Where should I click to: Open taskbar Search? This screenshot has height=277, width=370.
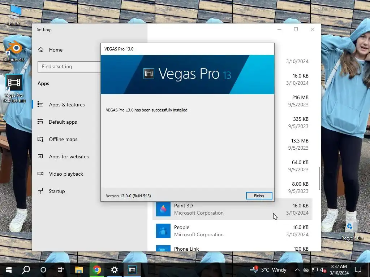(26, 270)
